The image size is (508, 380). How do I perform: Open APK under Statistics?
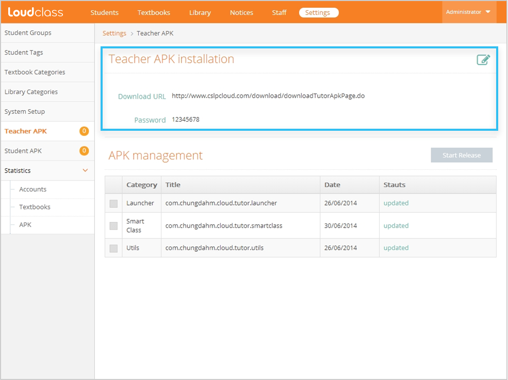pyautogui.click(x=25, y=225)
